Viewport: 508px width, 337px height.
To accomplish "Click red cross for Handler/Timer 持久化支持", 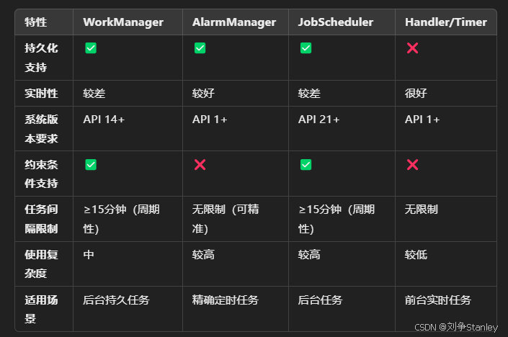I will (412, 48).
